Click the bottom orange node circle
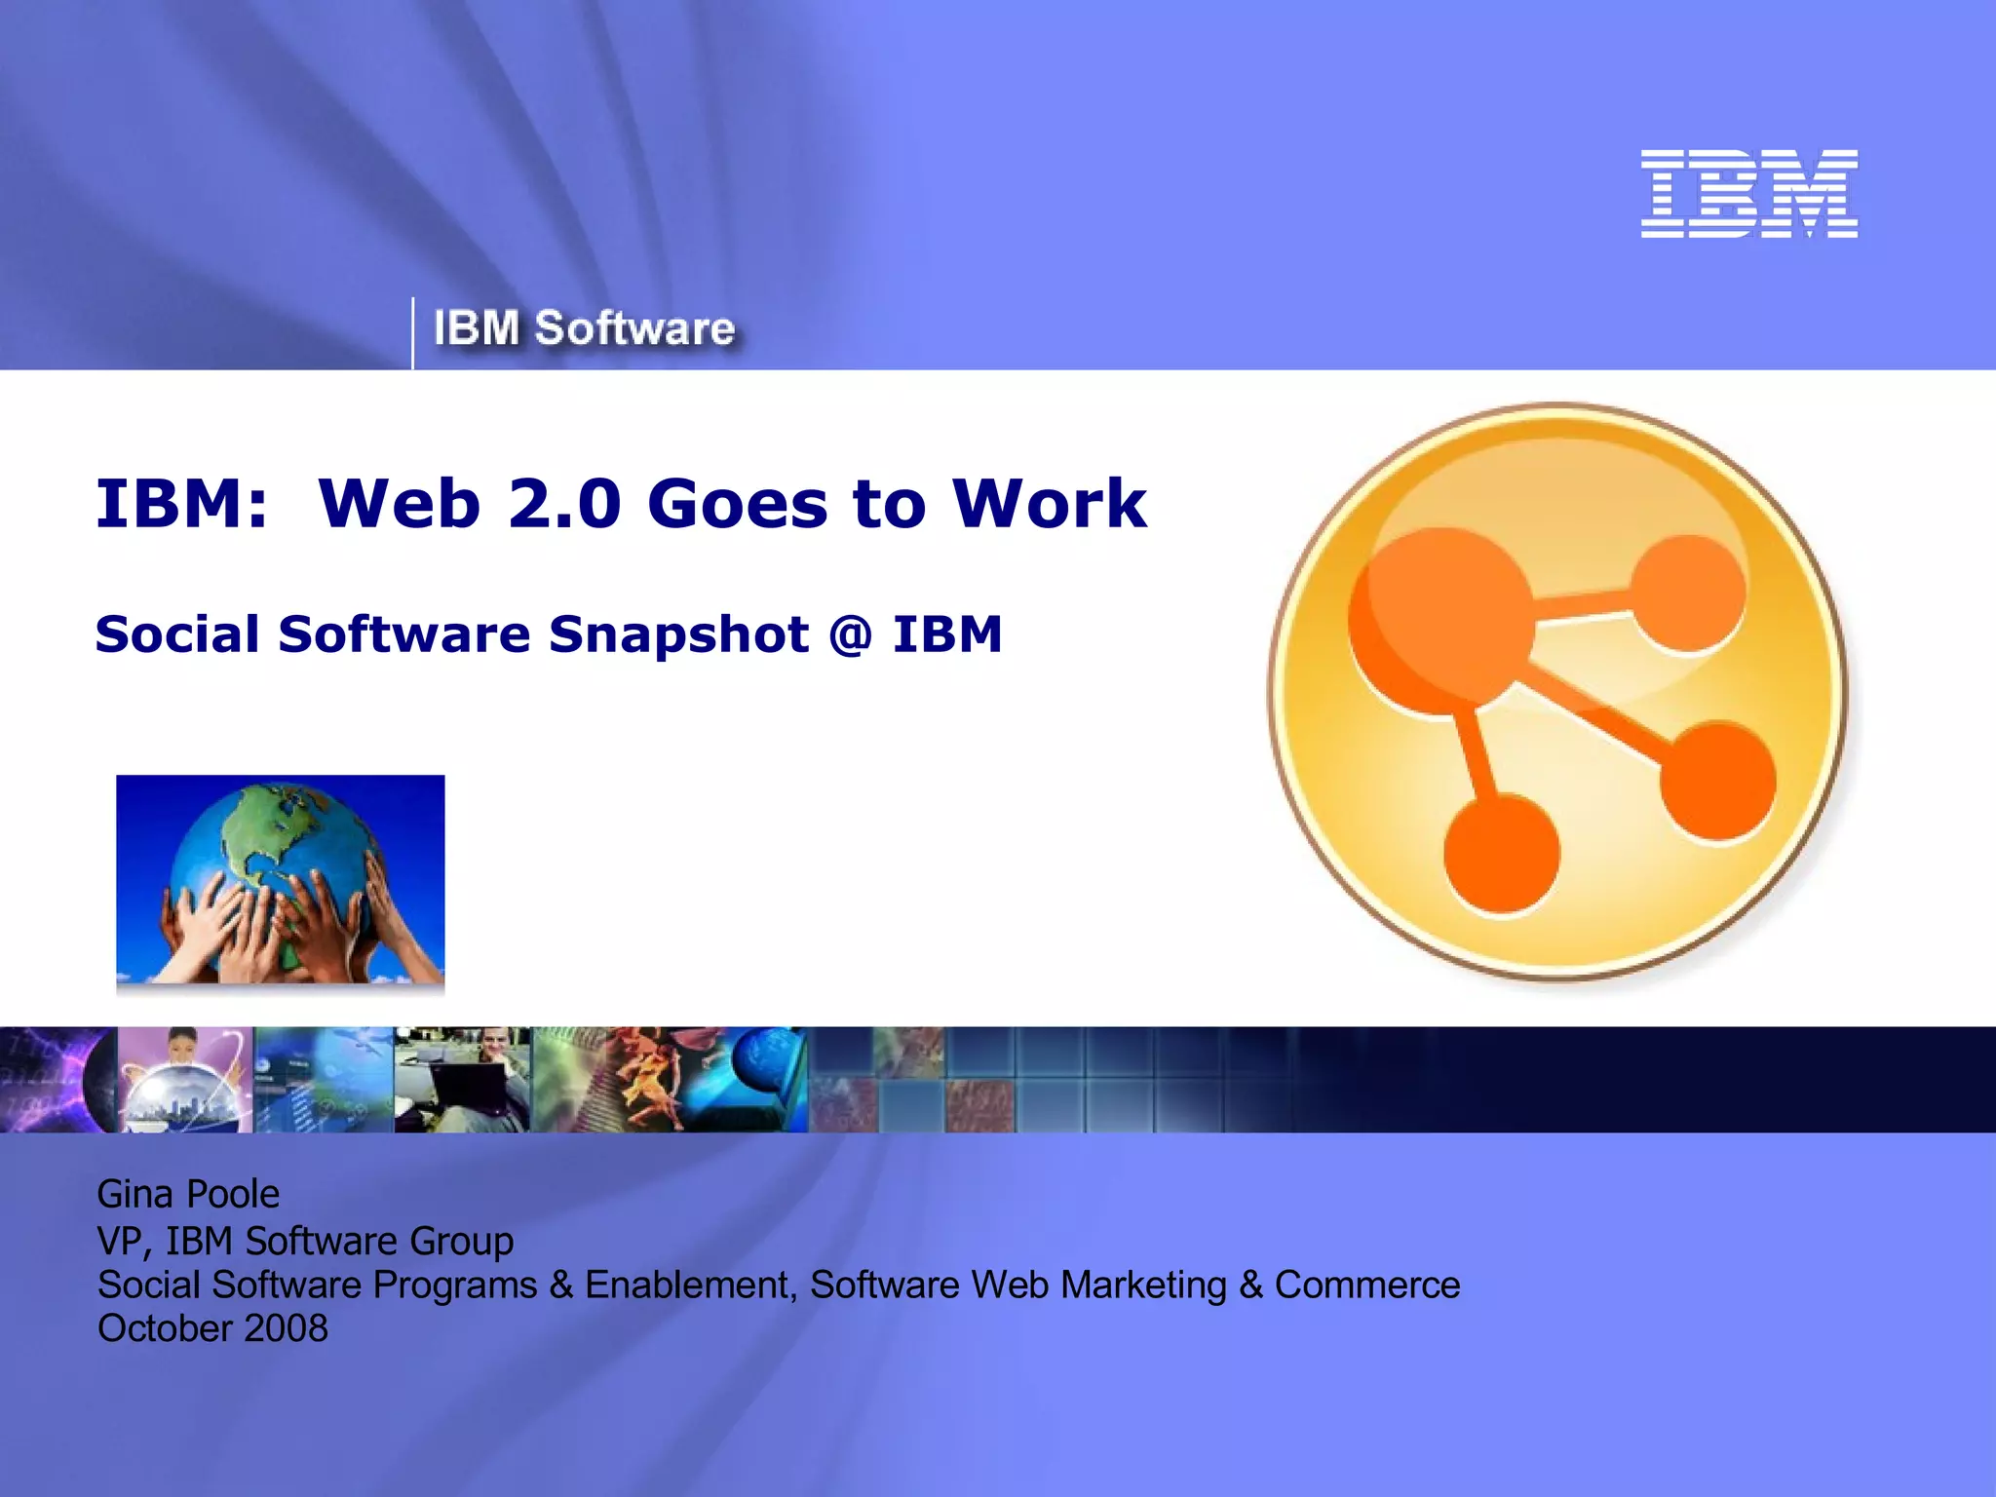 point(1501,852)
